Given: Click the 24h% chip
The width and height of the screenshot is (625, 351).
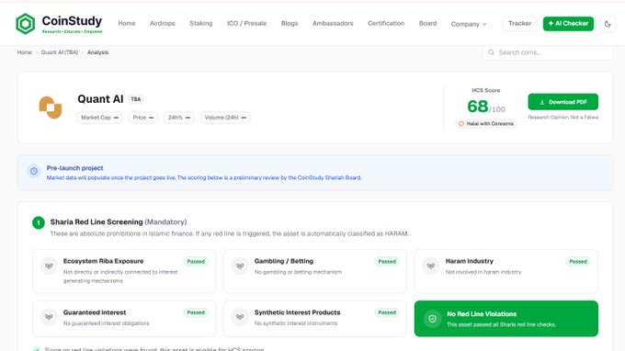Looking at the screenshot, I should (x=179, y=118).
